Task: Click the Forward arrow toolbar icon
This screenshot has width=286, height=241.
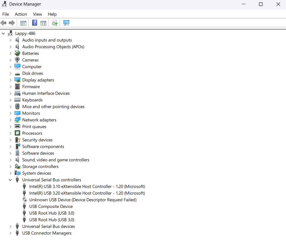Action: [12, 23]
